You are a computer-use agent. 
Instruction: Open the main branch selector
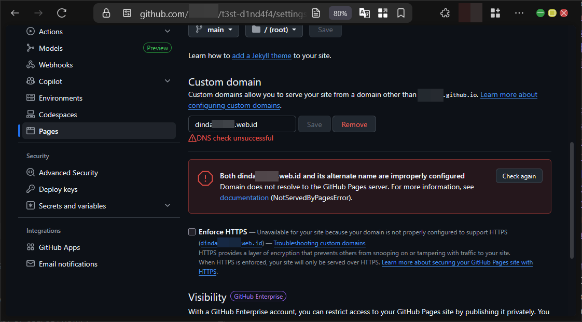213,30
